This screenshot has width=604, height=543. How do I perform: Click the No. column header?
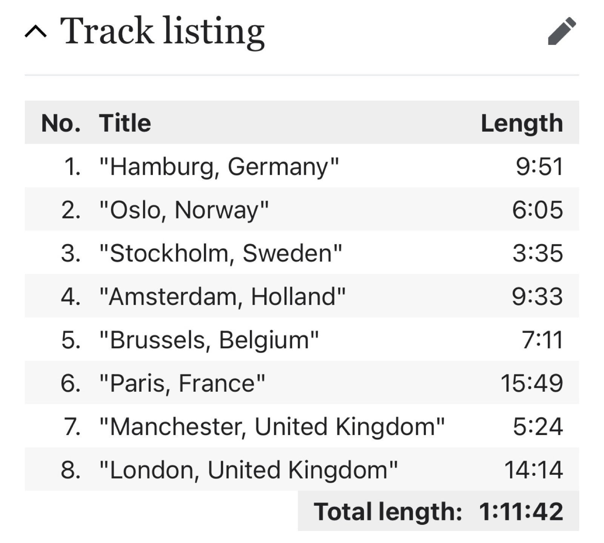61,123
